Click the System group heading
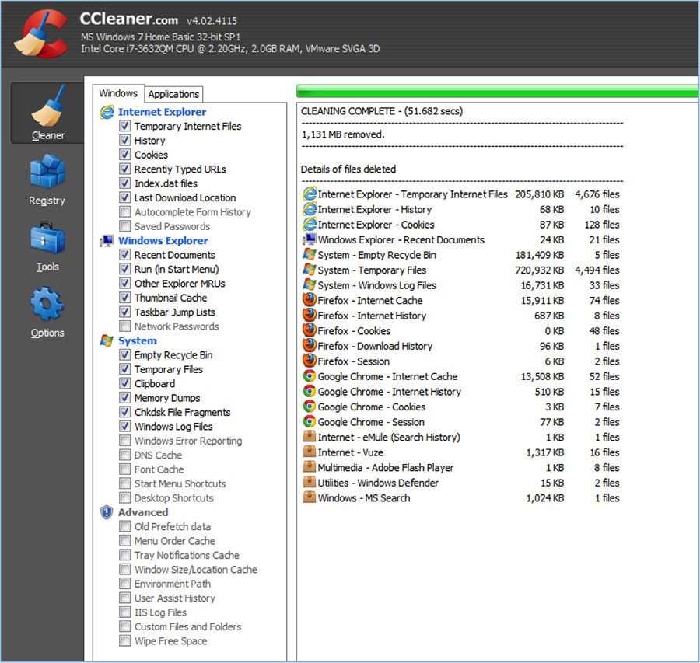Screen dimensions: 700x663 (138, 341)
